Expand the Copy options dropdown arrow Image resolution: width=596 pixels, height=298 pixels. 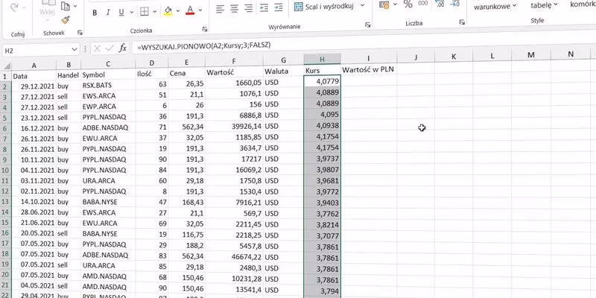(x=75, y=6)
